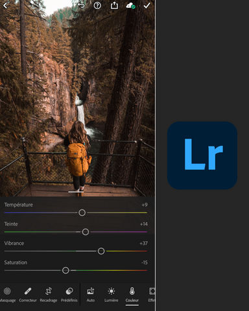Click the Saturation label
The height and width of the screenshot is (311, 249).
[16, 262]
